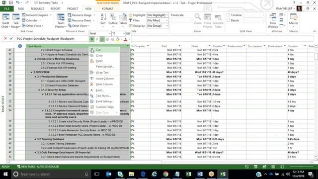318x179 pixels.
Task: Open the background color picker in mini toolbar
Action: point(118,39)
